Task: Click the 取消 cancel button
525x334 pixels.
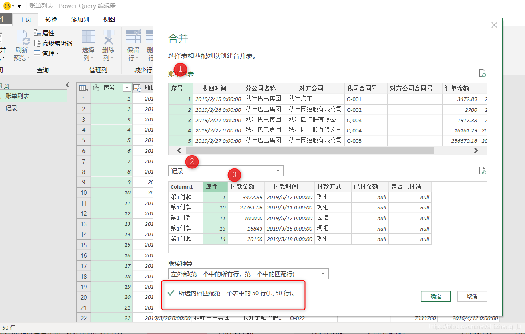Action: pyautogui.click(x=472, y=296)
